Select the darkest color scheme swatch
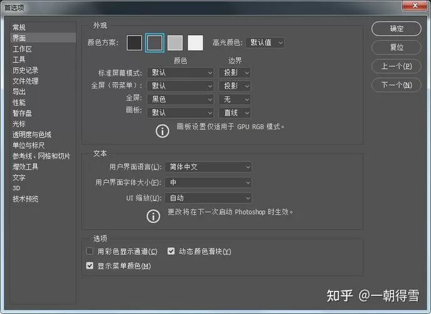Image resolution: width=431 pixels, height=314 pixels. click(x=134, y=43)
